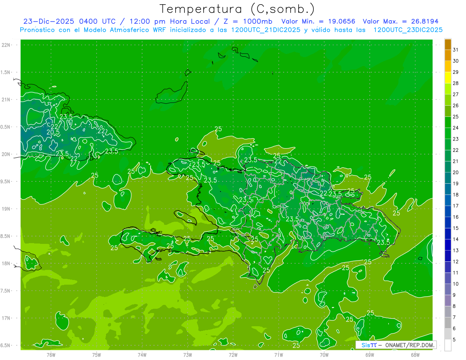Click the 'SisTT – ONAMET/REP.DOM.' credit label
Image resolution: width=466 pixels, height=360 pixels.
[x=396, y=345]
